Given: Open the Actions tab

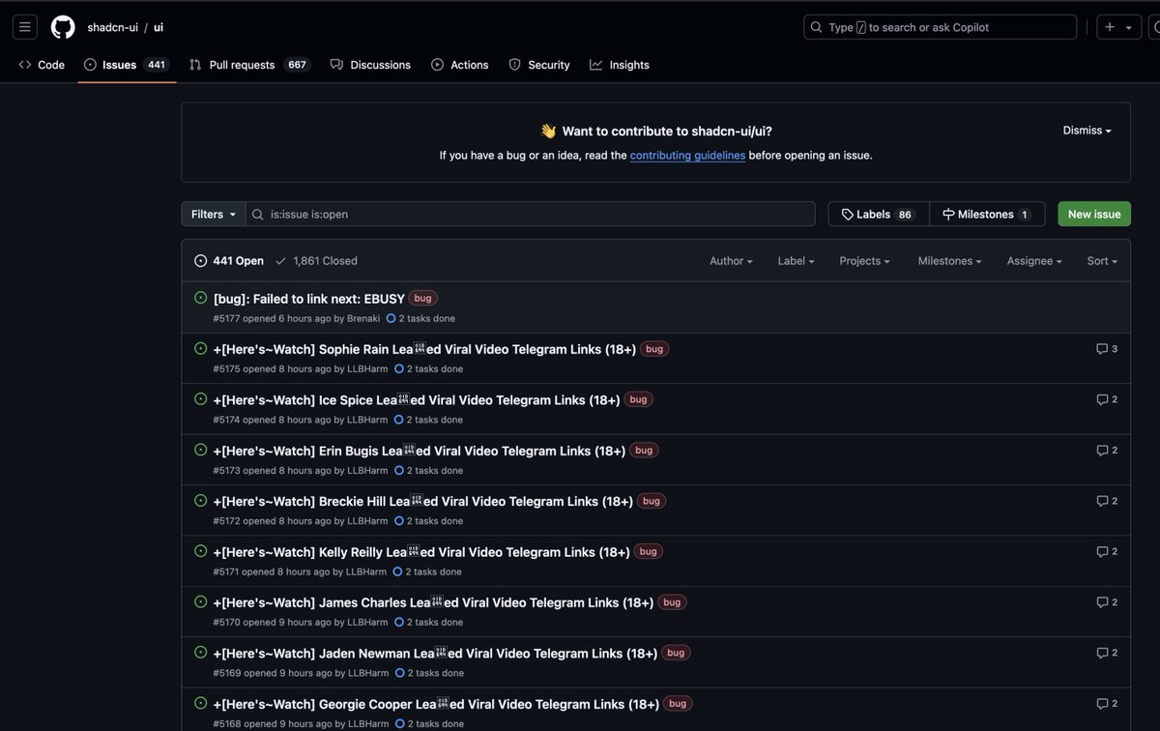Looking at the screenshot, I should [x=460, y=65].
